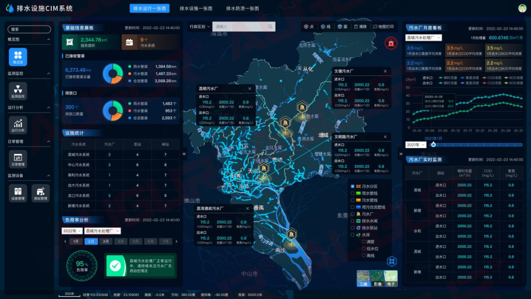Select the 影像 basemap thumbnail
This screenshot has width=531, height=299.
(x=377, y=278)
